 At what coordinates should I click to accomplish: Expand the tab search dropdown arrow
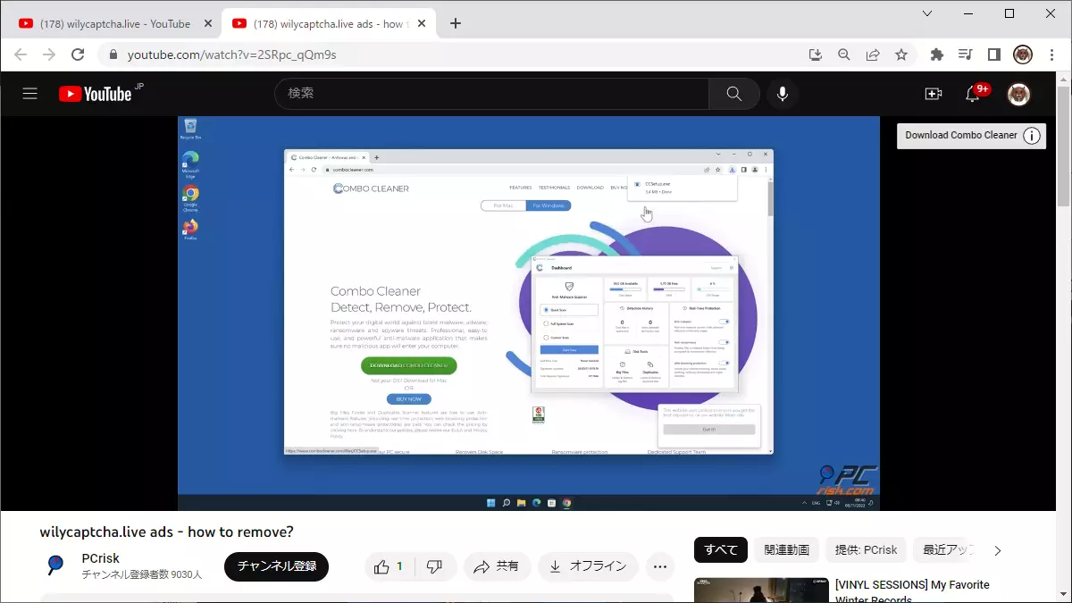pyautogui.click(x=926, y=13)
